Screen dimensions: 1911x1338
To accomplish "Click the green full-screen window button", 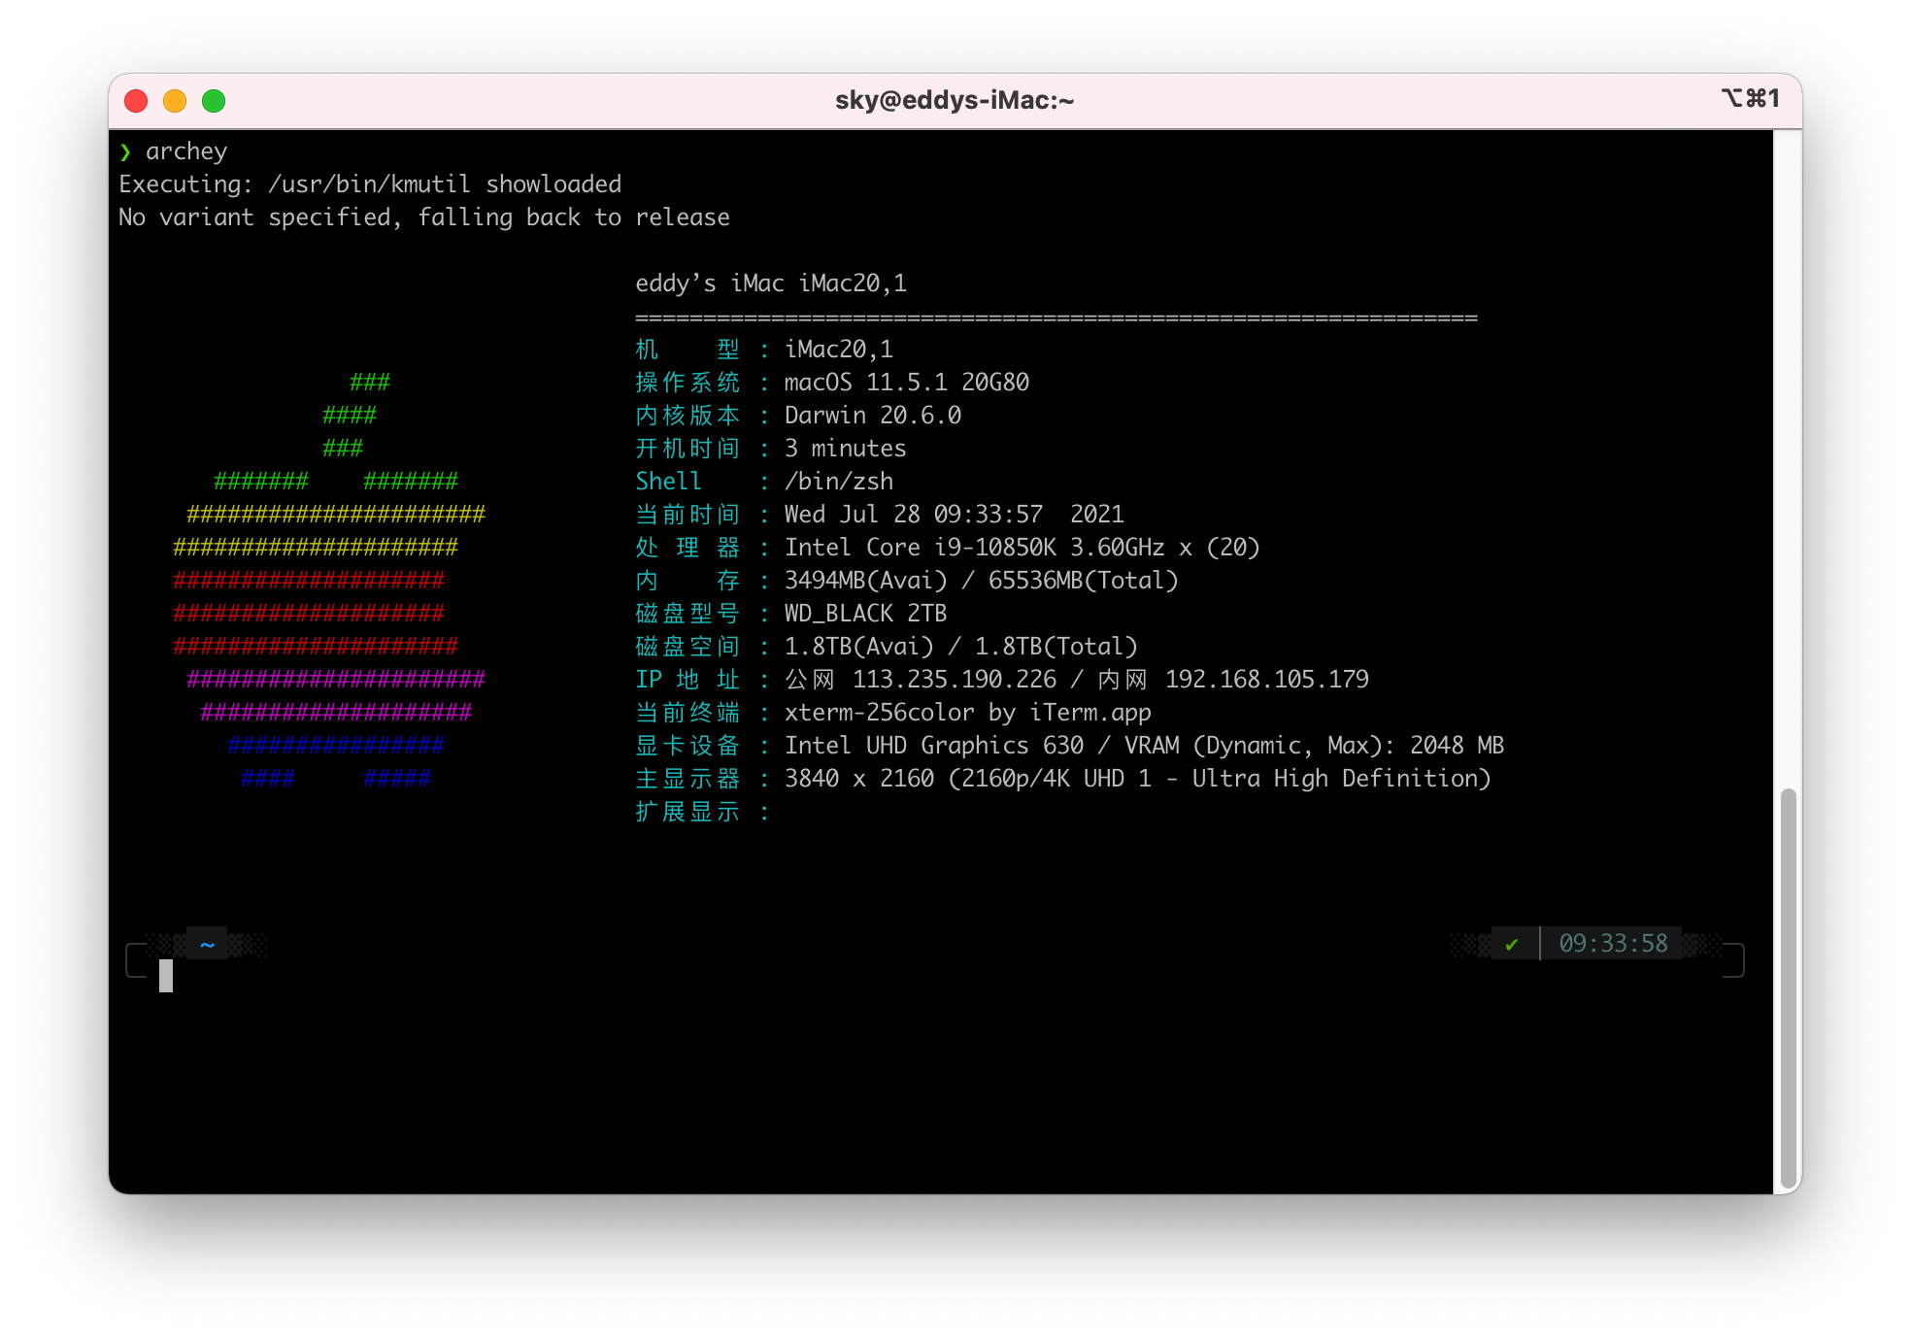I will coord(214,101).
